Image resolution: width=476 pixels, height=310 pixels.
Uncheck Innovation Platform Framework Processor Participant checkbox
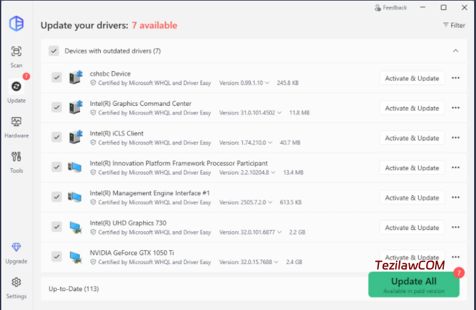pos(57,167)
